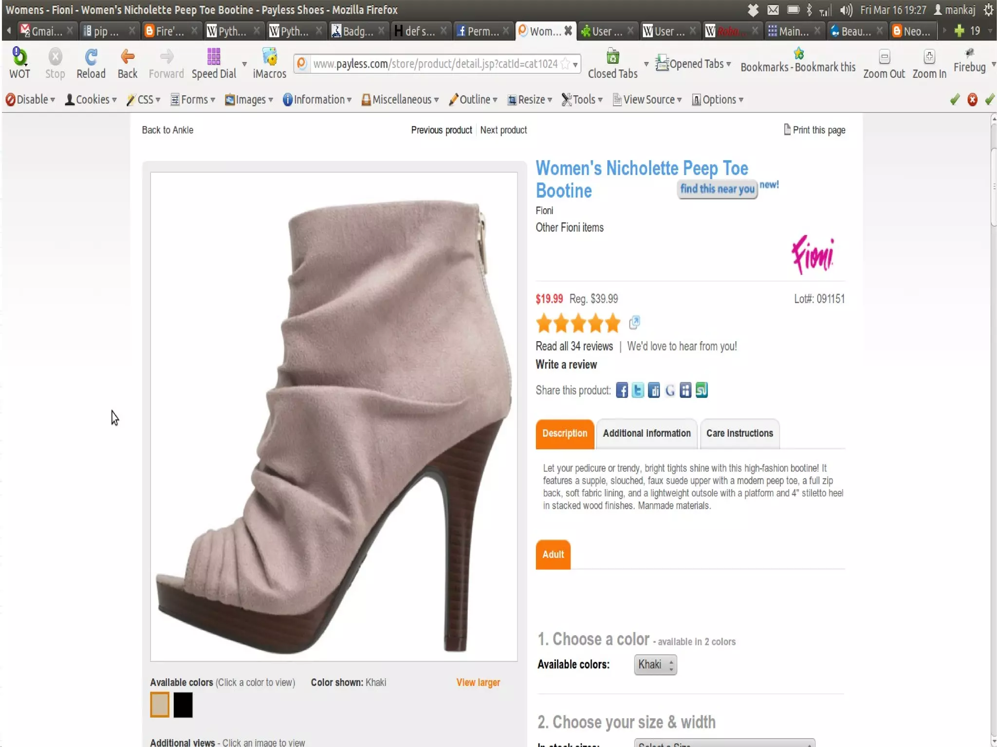
Task: Click find this near you button
Action: [717, 189]
